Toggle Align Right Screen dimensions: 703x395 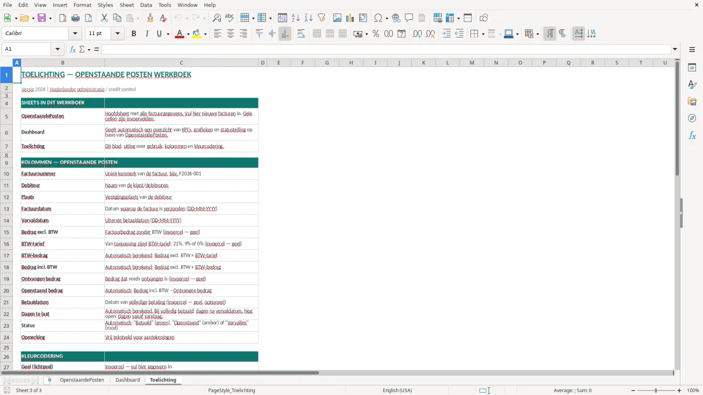pos(243,34)
